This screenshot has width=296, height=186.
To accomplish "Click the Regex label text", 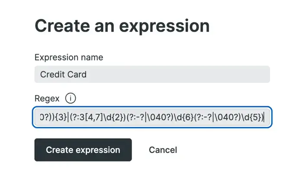I will [x=47, y=98].
